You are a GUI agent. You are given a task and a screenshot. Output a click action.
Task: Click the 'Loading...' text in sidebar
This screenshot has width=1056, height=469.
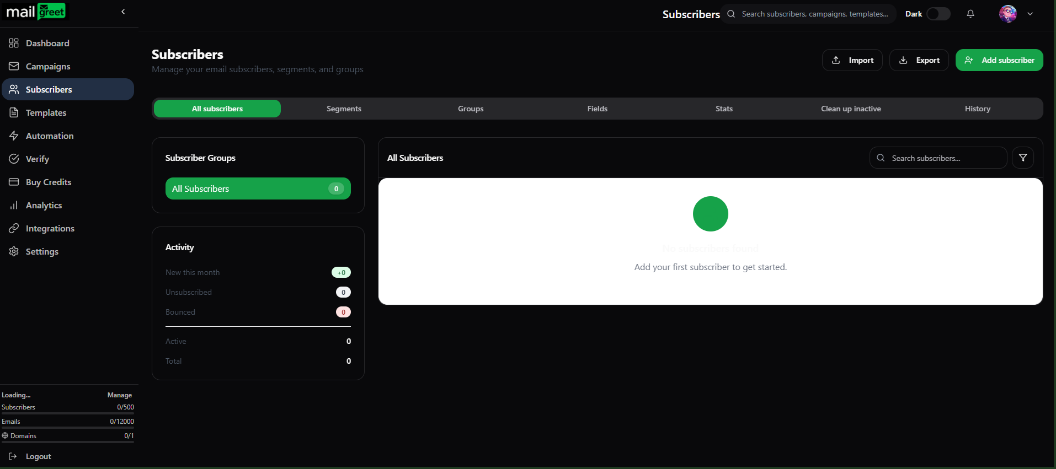pyautogui.click(x=16, y=395)
